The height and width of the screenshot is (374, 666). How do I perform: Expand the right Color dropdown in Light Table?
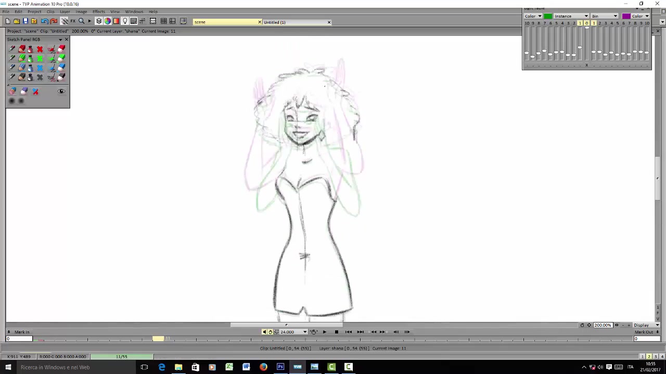pos(641,16)
